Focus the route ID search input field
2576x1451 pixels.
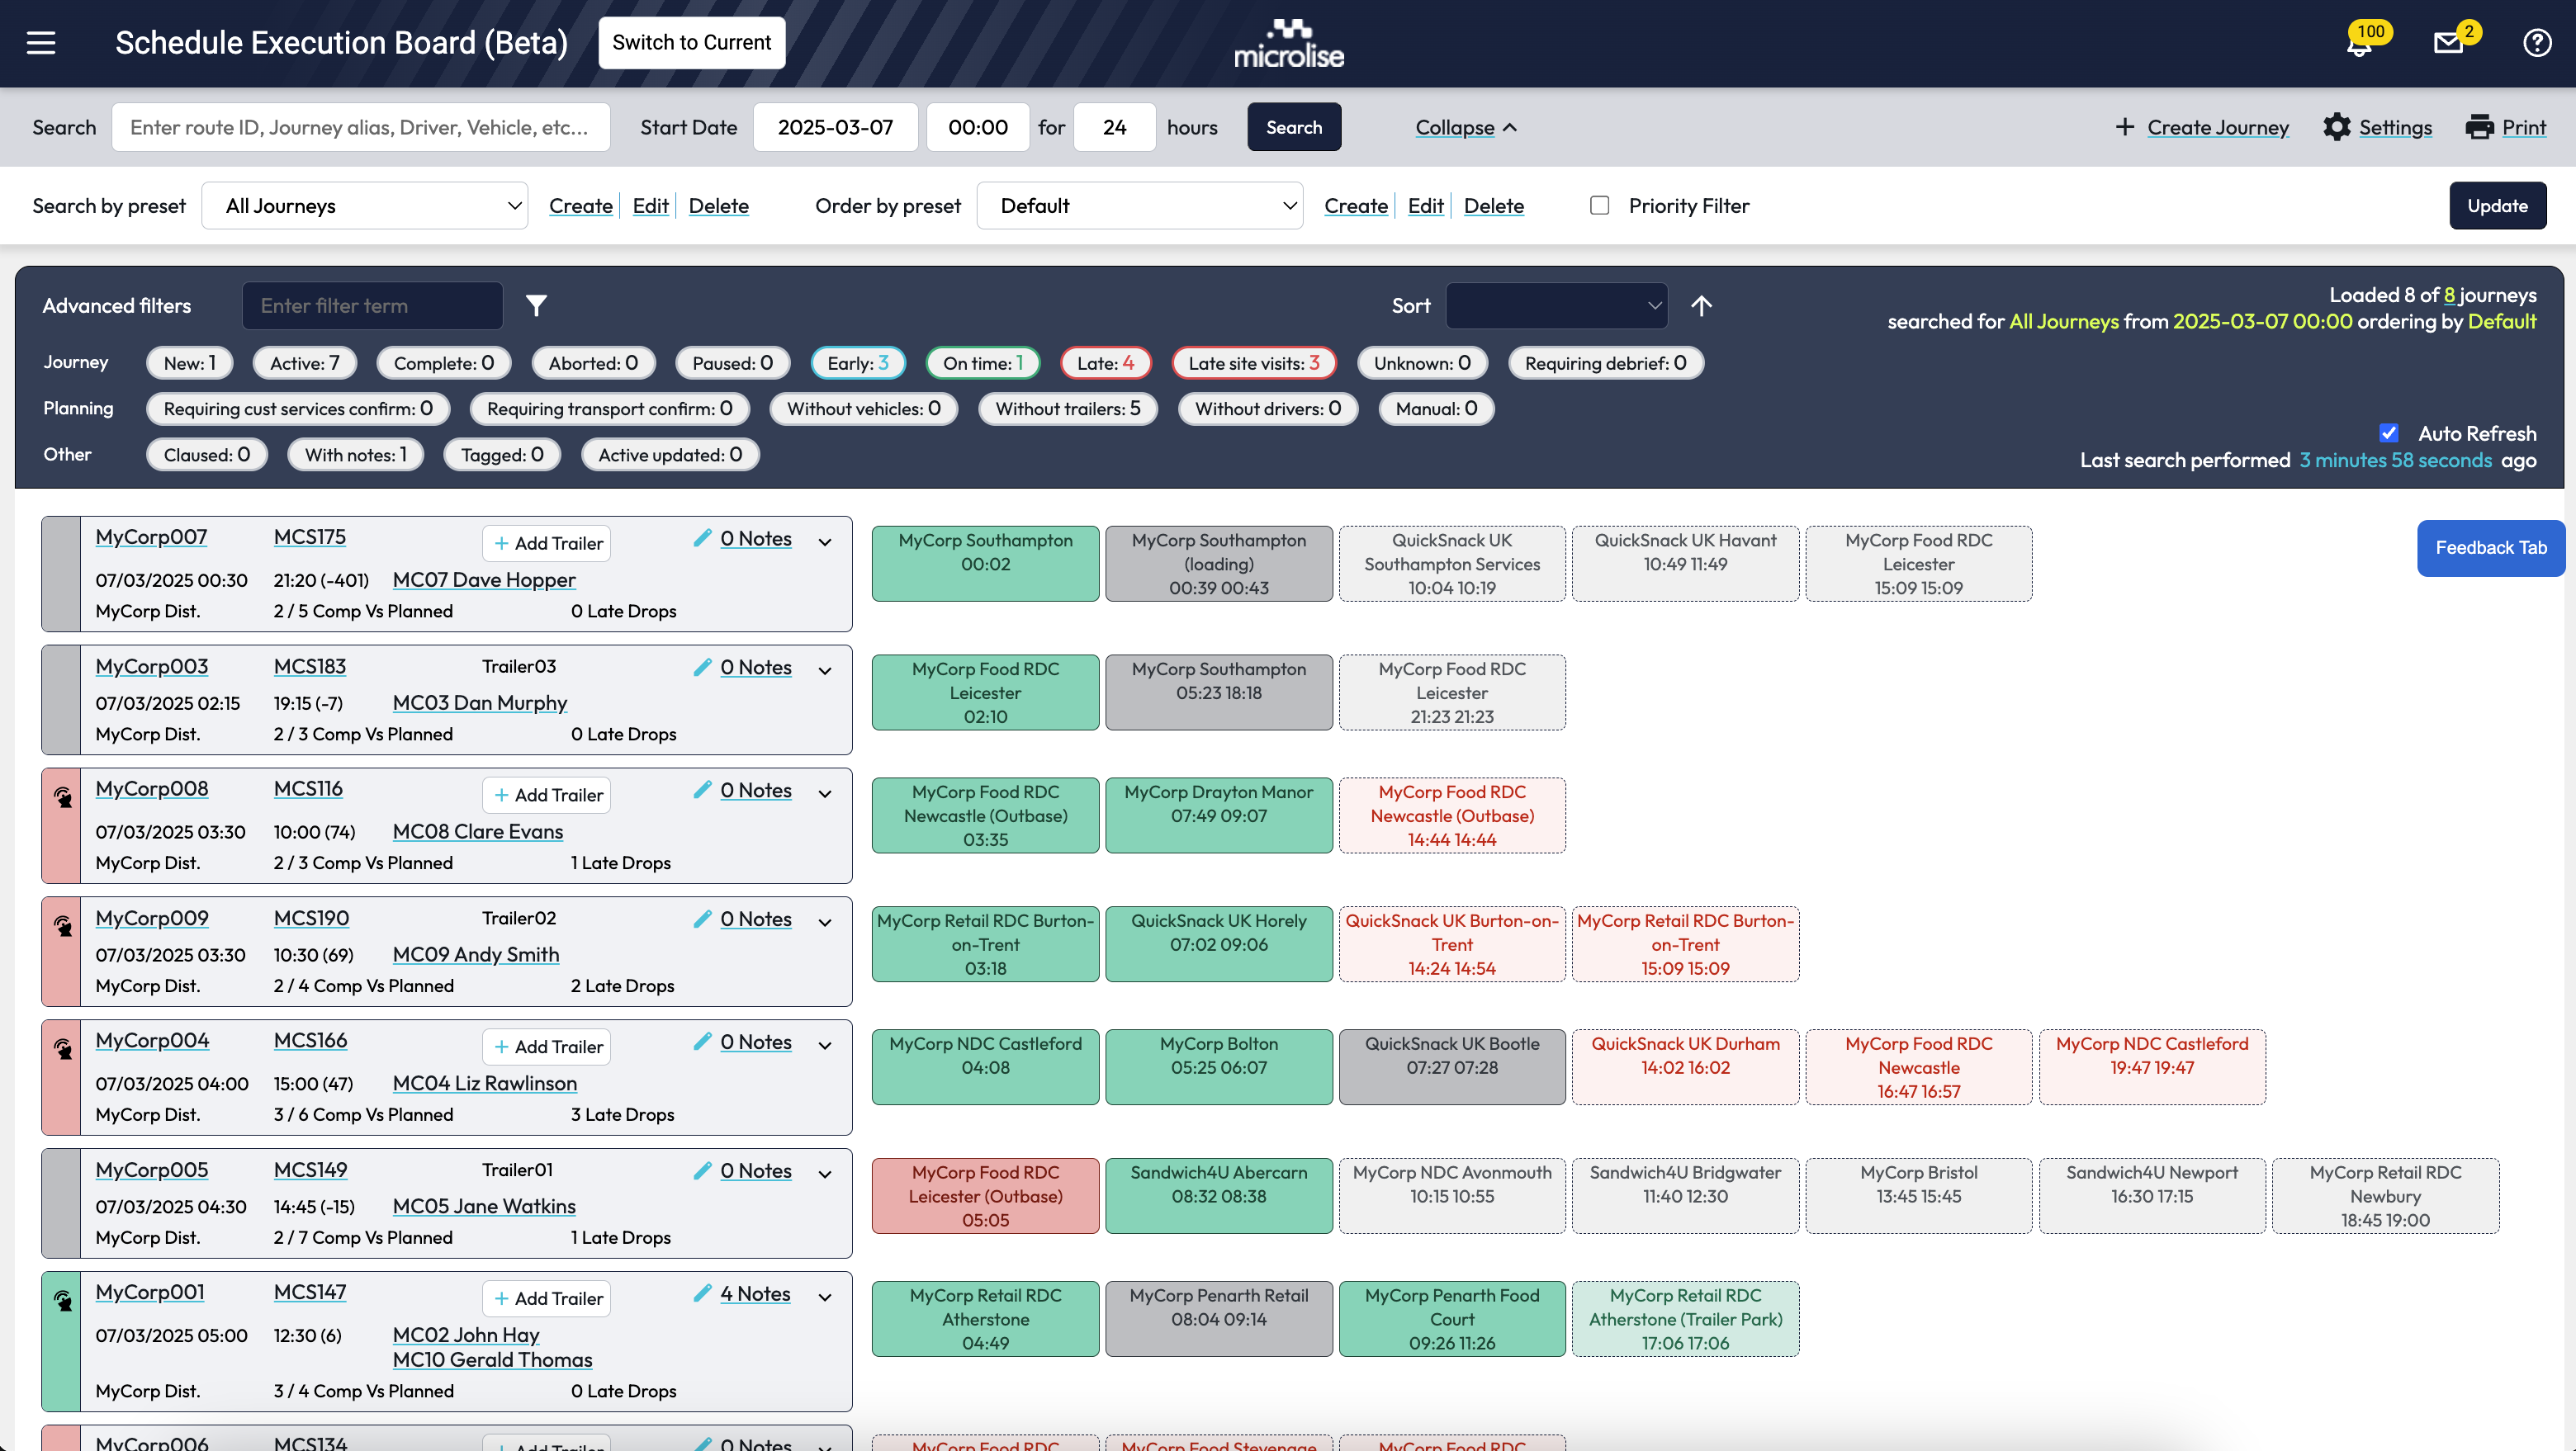tap(361, 127)
